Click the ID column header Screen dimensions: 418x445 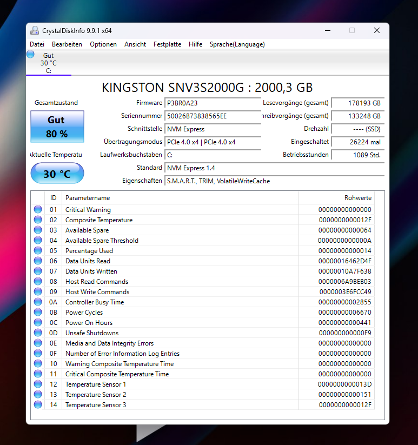[53, 198]
